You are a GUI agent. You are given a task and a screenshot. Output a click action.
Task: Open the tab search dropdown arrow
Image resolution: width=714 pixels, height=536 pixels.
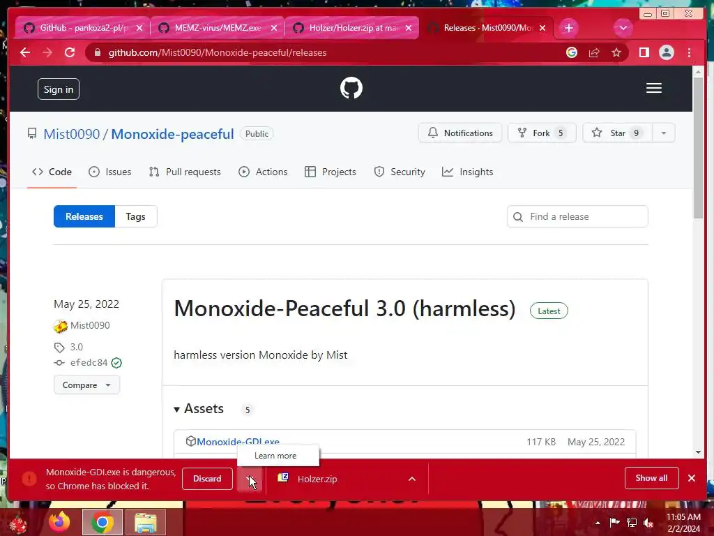click(623, 28)
